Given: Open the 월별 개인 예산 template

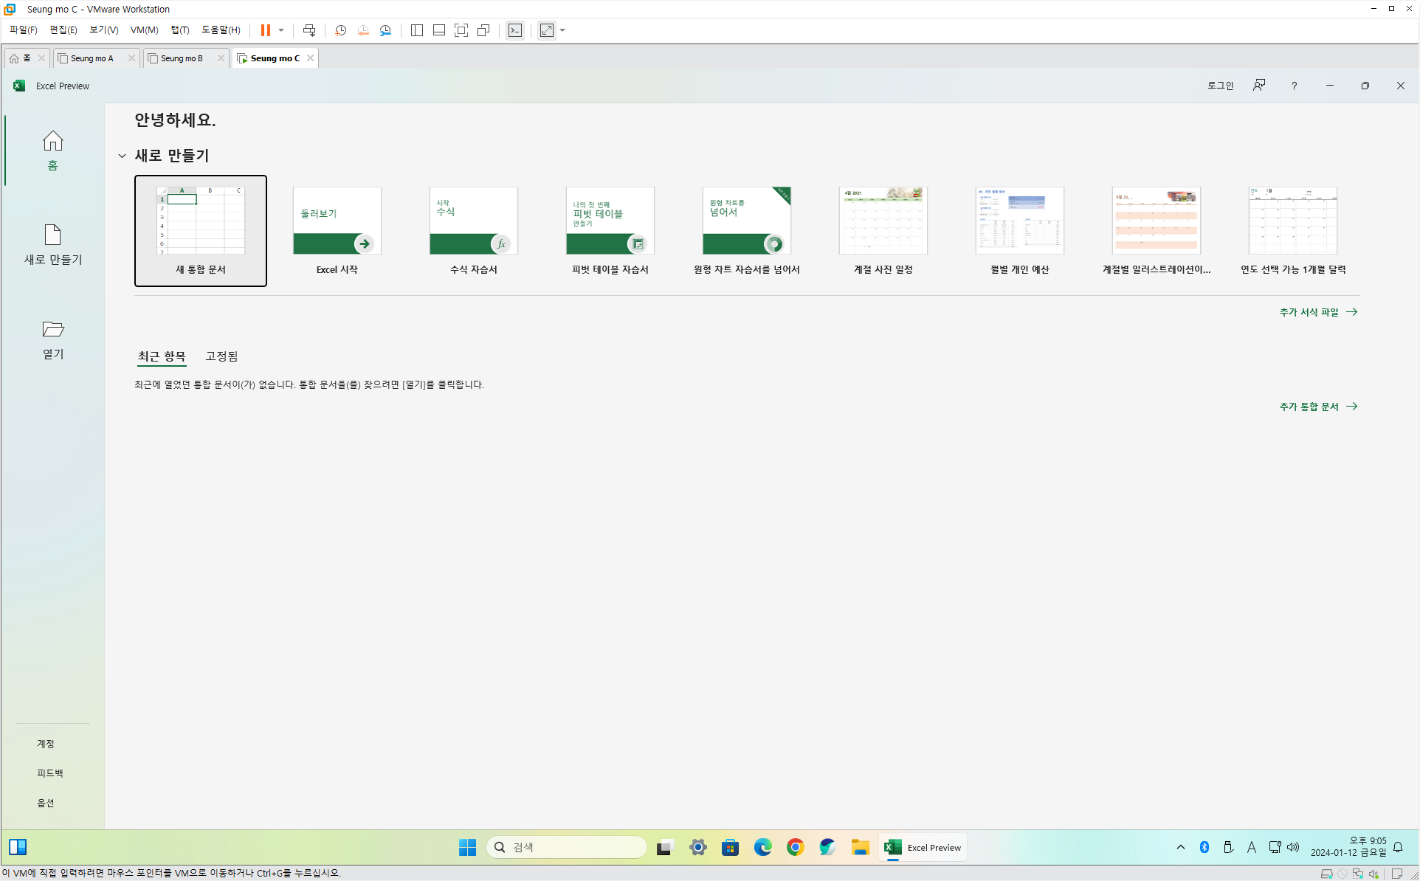Looking at the screenshot, I should (x=1019, y=221).
